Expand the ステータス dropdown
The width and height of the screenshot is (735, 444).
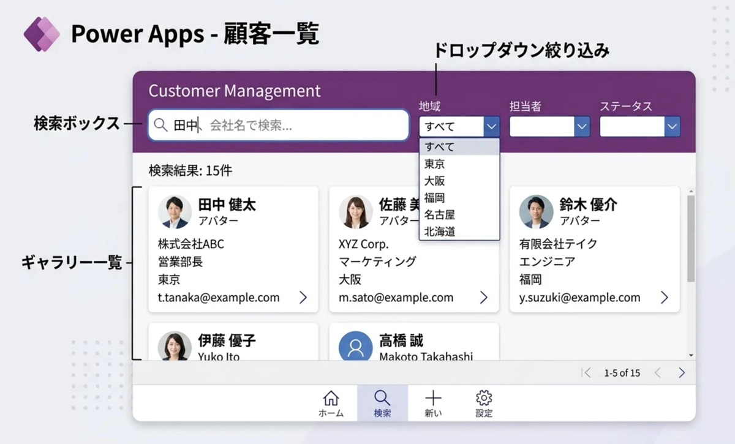[672, 127]
